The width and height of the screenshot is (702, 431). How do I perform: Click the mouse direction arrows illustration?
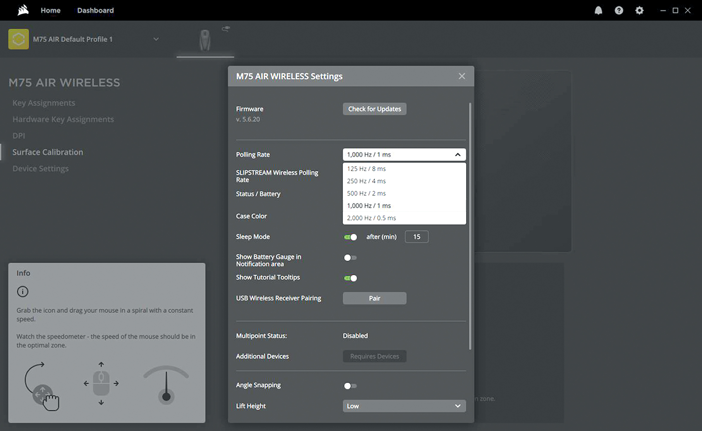point(101,383)
